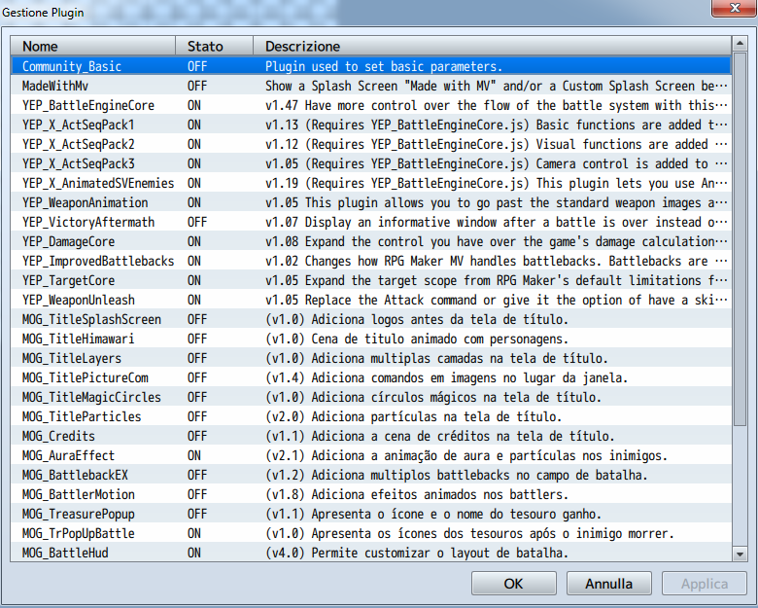Select the MadeWithMv plugin row
The height and width of the screenshot is (608, 758).
pyautogui.click(x=371, y=86)
